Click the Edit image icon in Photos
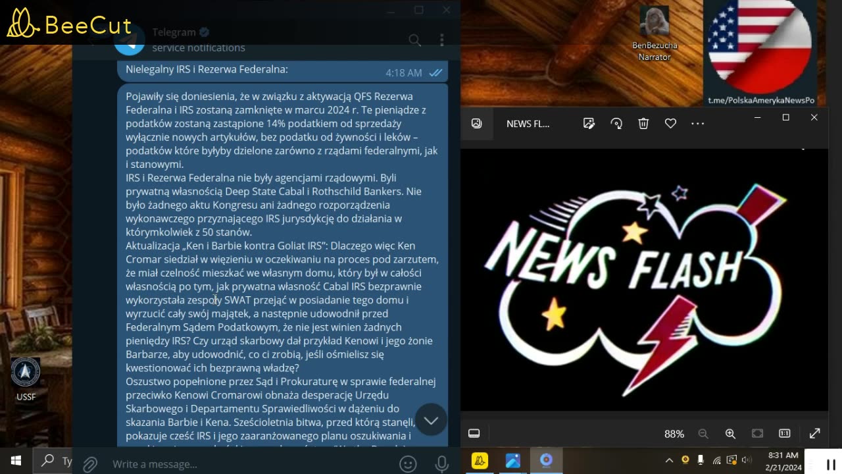Image resolution: width=842 pixels, height=474 pixels. pos(589,123)
